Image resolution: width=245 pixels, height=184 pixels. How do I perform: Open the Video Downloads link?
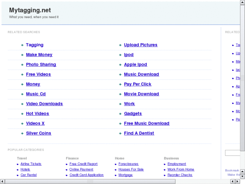coord(44,104)
